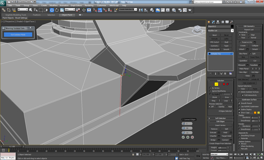The image size is (264, 160).
Task: Toggle the Percent Snap icon
Action: pos(105,10)
